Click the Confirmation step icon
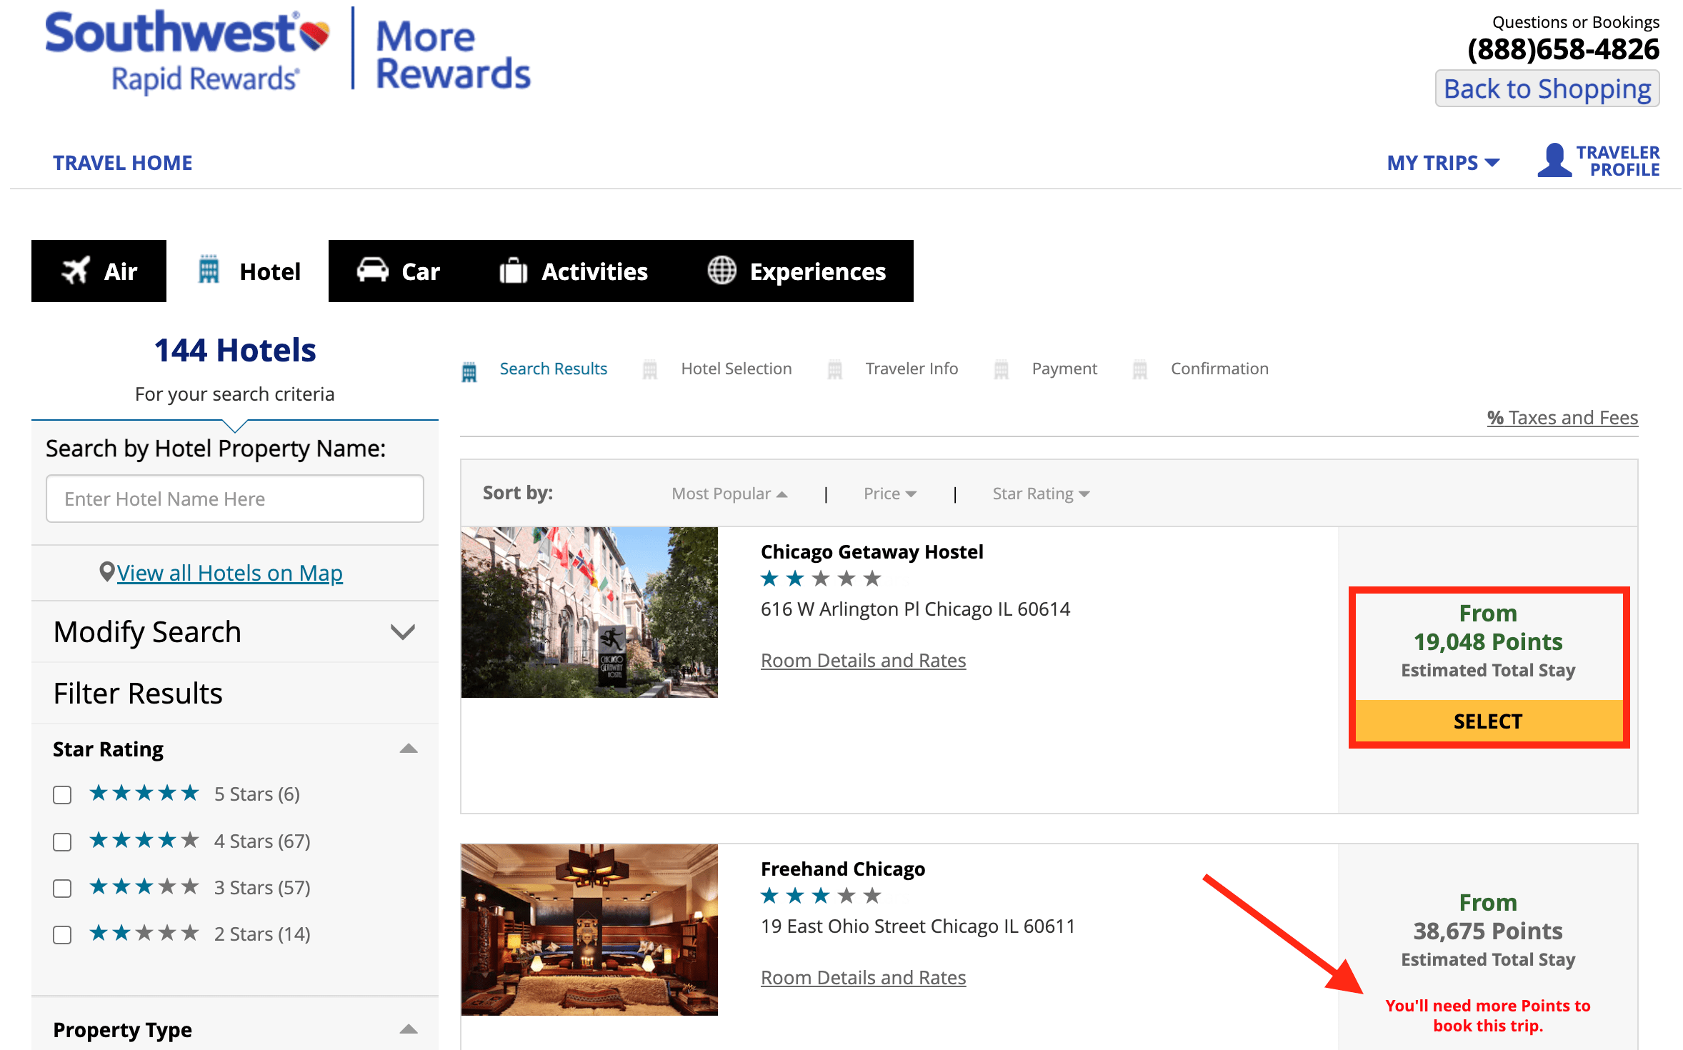Image resolution: width=1683 pixels, height=1050 pixels. [x=1140, y=369]
